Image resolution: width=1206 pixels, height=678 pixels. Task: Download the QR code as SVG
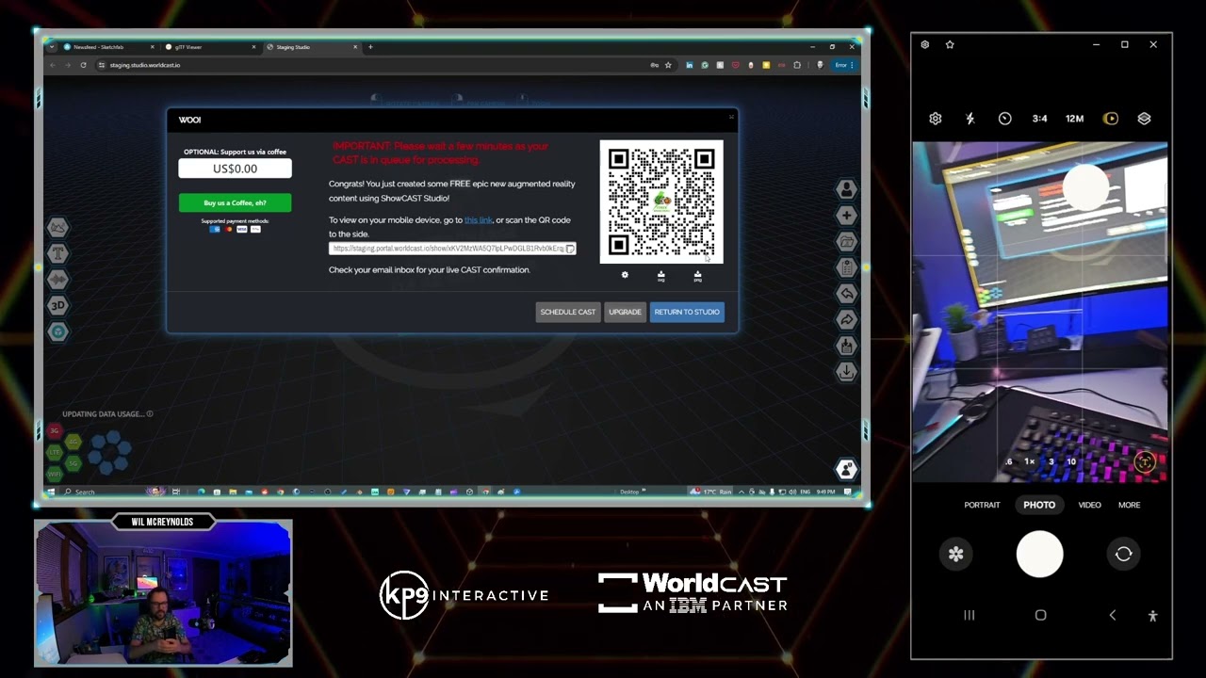click(x=660, y=276)
